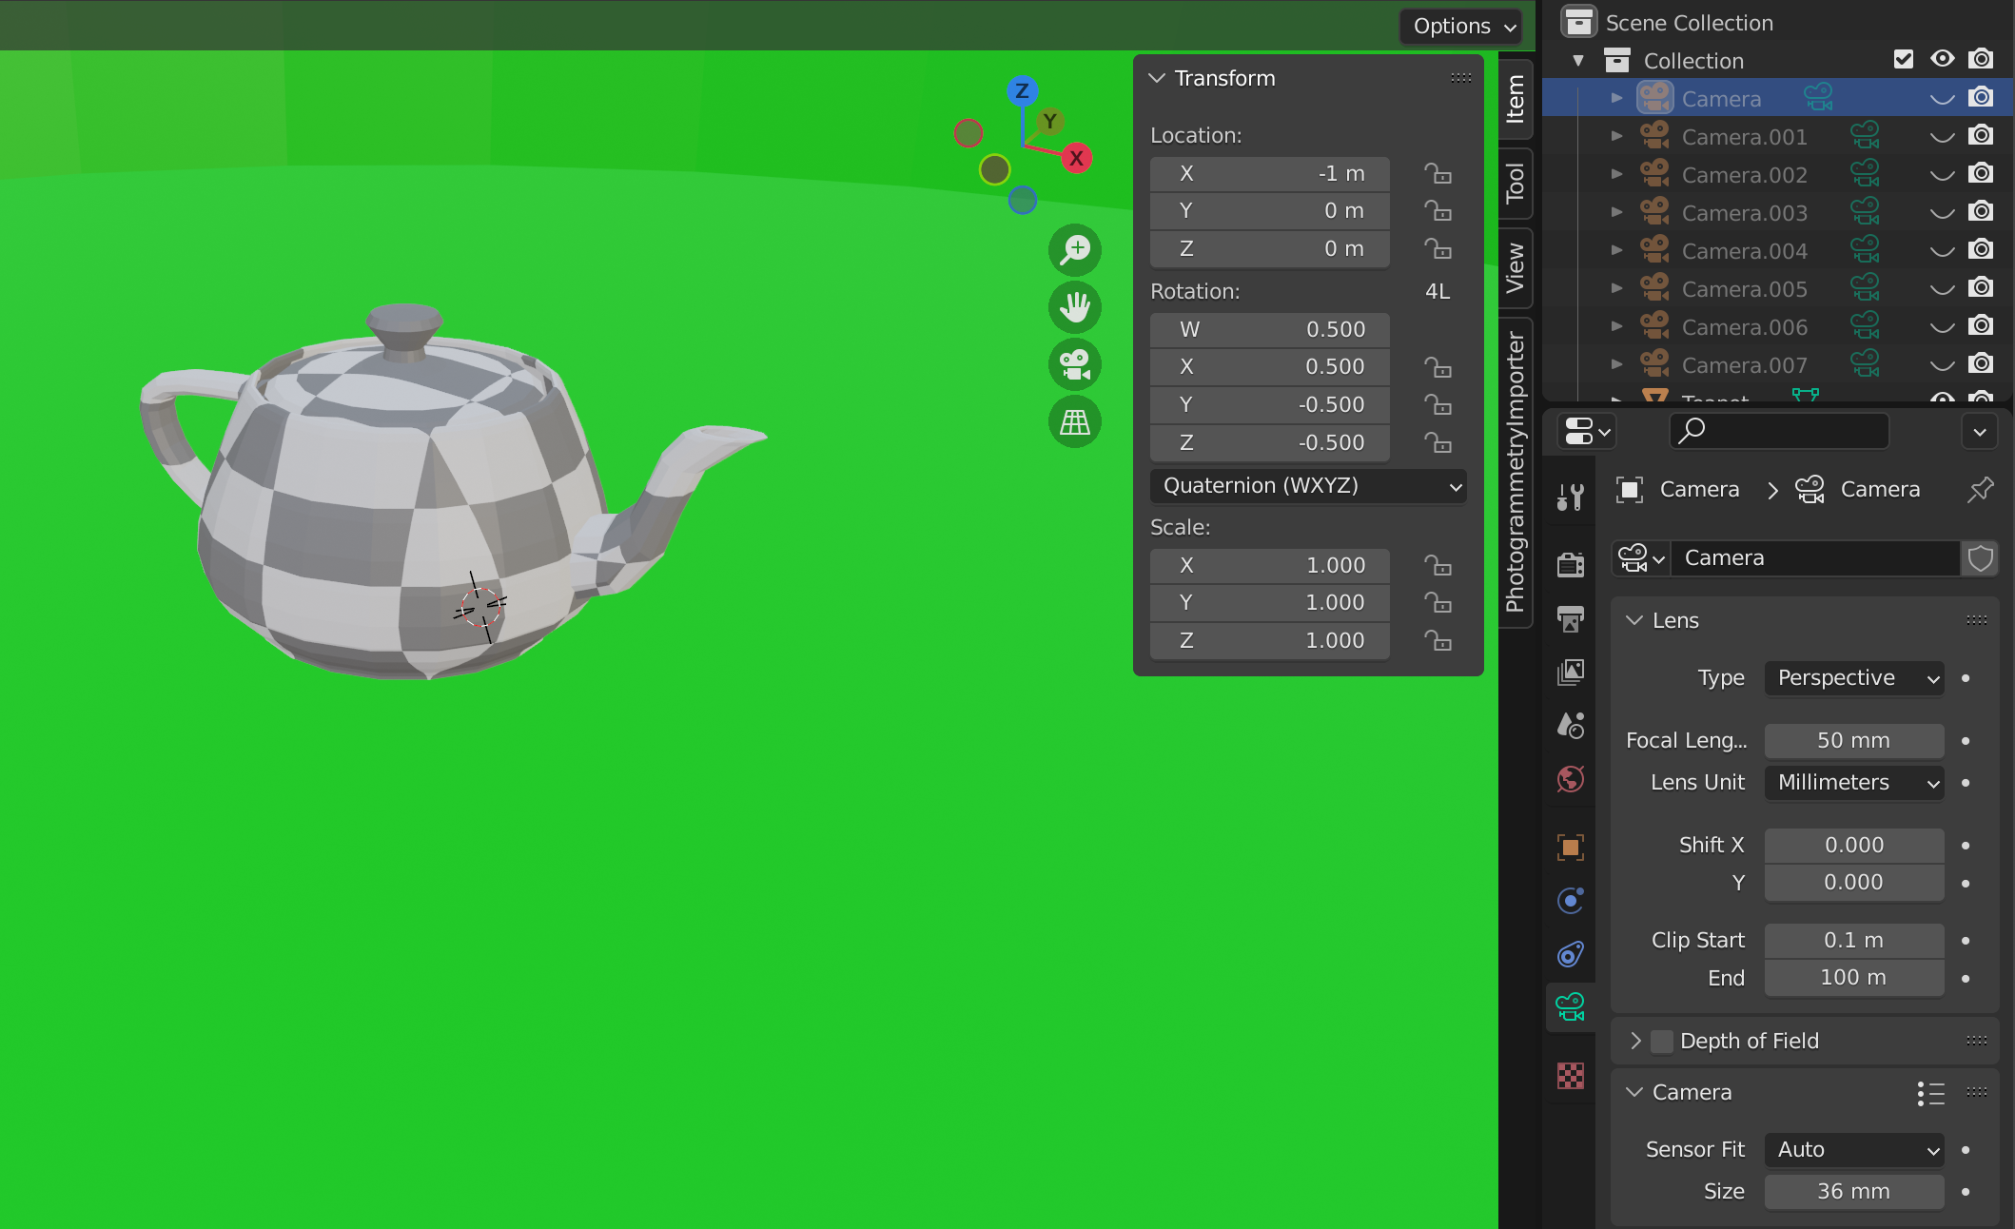Viewport: 2015px width, 1229px height.
Task: Open the Physics properties tab
Action: (x=1570, y=954)
